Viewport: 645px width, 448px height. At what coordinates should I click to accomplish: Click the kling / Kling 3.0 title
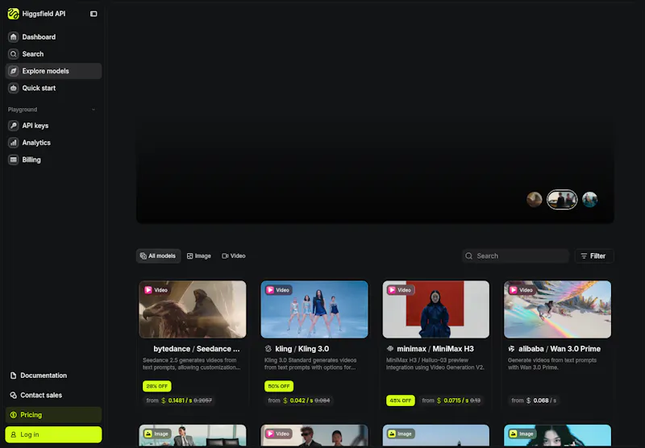(302, 349)
